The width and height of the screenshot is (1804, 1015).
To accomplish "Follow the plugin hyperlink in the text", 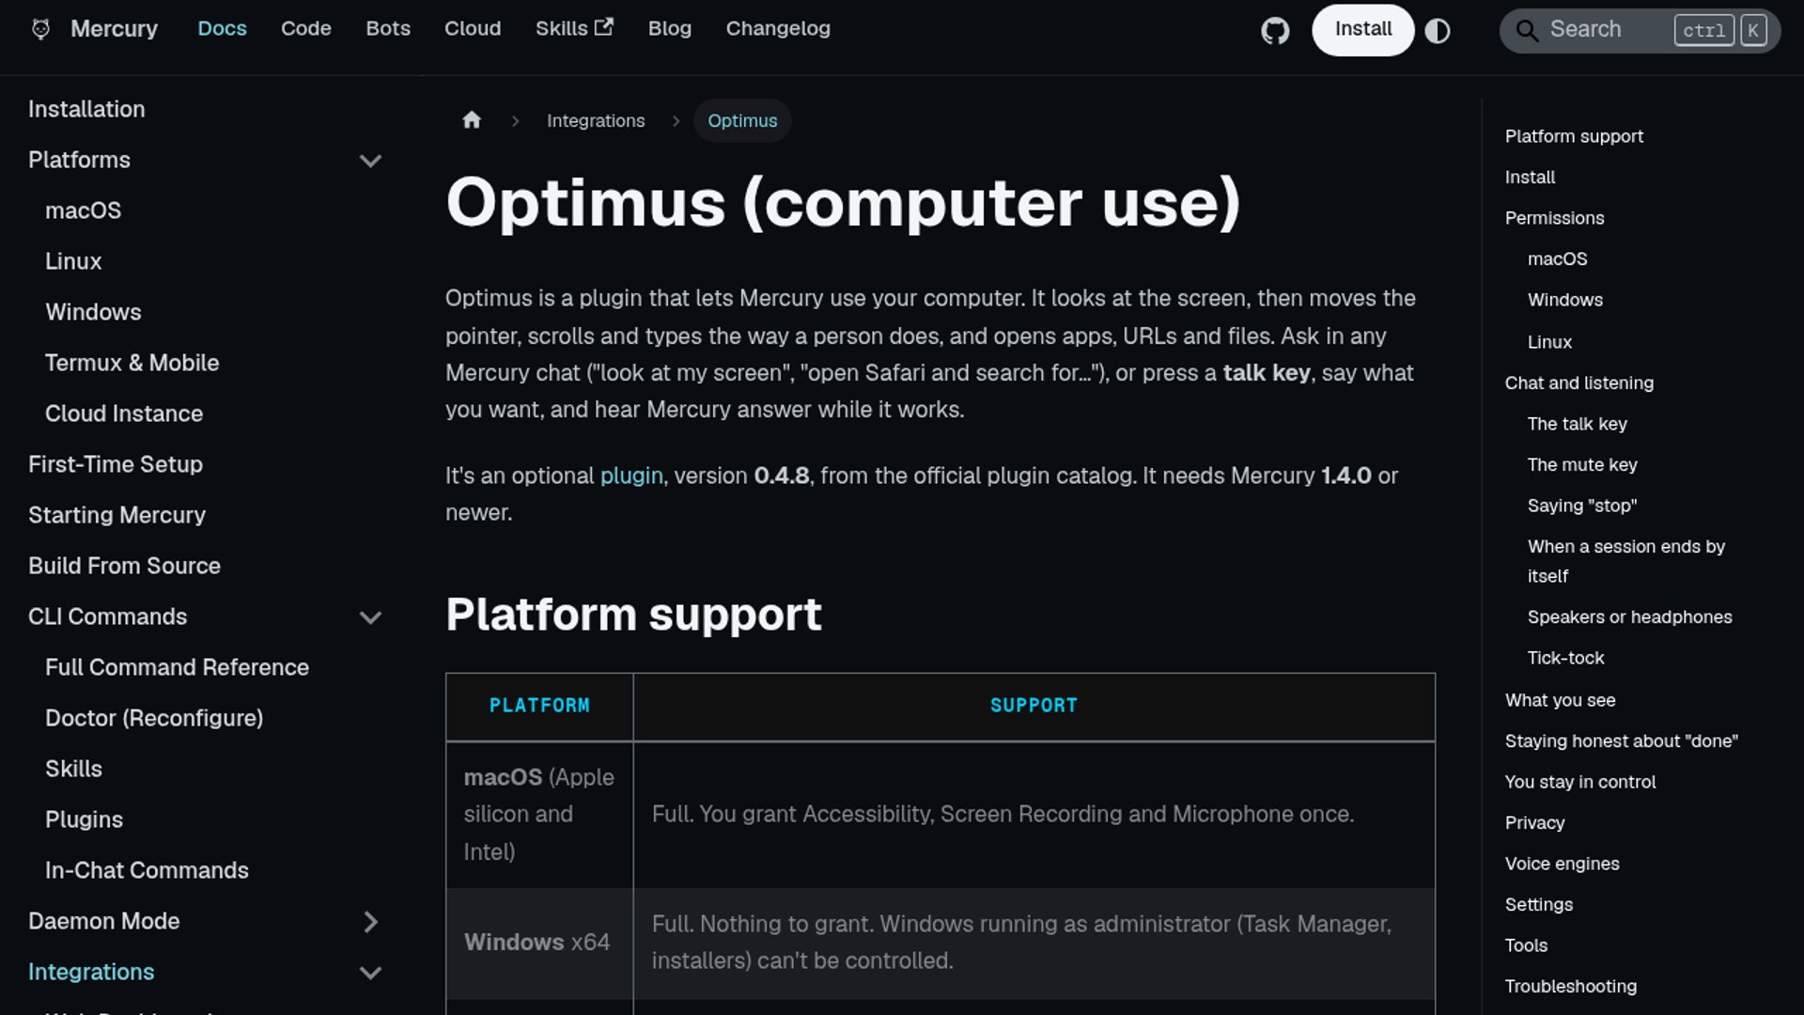I will click(x=631, y=476).
